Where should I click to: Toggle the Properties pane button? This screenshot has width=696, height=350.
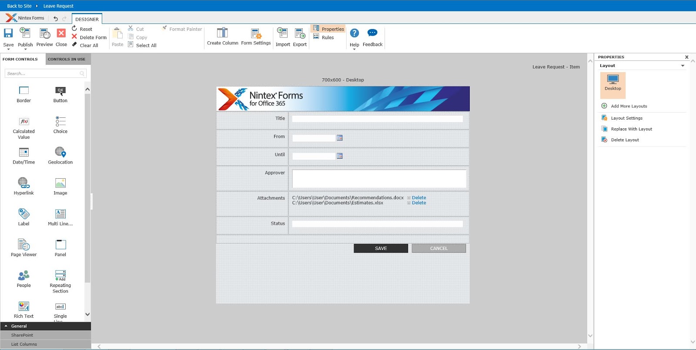328,29
